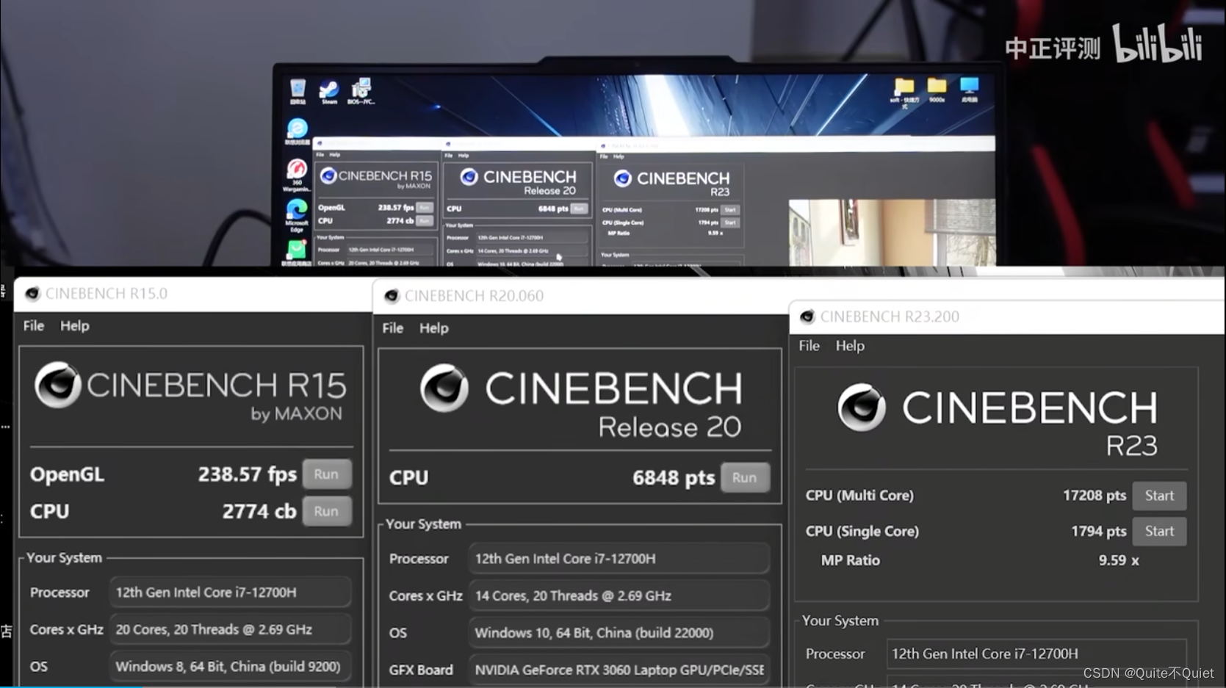Click the 'Your System' label in R20 window
1226x688 pixels.
[x=423, y=524]
